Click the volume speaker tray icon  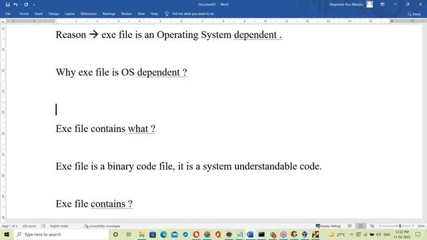(x=378, y=235)
